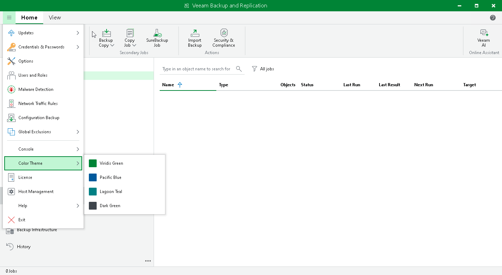Click the Veeam title bar logo icon
Screen dimensions: 502x275
[187, 6]
